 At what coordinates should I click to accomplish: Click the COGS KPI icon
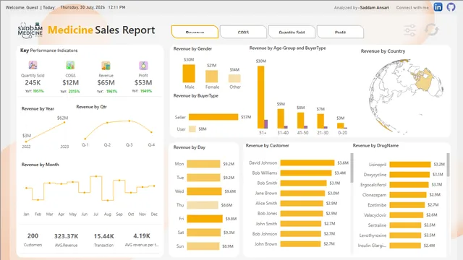pyautogui.click(x=70, y=65)
